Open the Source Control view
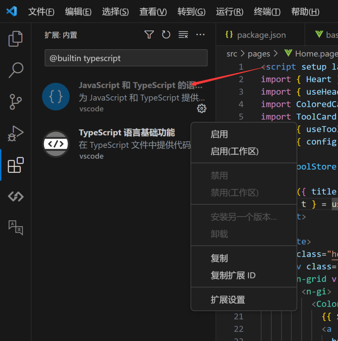Screen dimensions: 338x341 click(x=15, y=102)
